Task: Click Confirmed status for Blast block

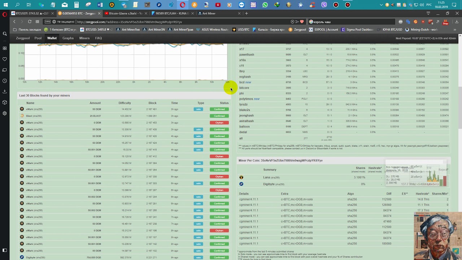Action: 219,116
